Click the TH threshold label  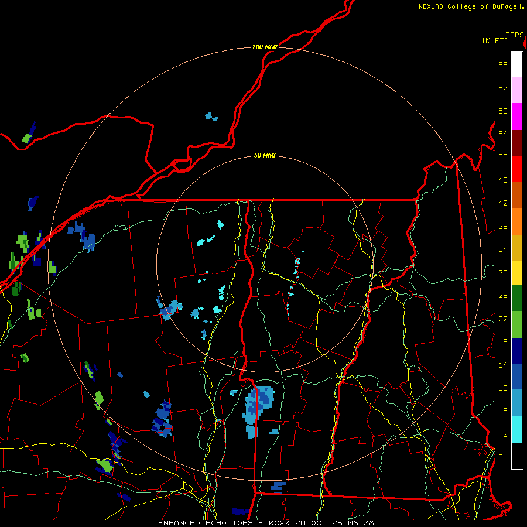(503, 457)
